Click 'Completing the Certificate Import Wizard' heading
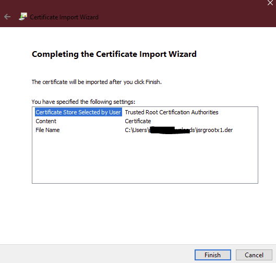Screen dimensions: 276x263 [x=114, y=54]
